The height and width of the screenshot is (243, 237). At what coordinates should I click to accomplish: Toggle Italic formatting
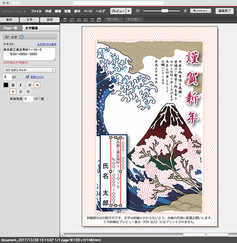[x=20, y=85]
